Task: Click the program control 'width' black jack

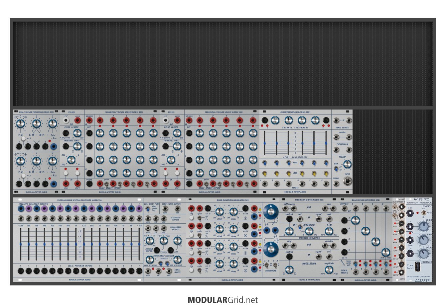Action: (x=171, y=250)
